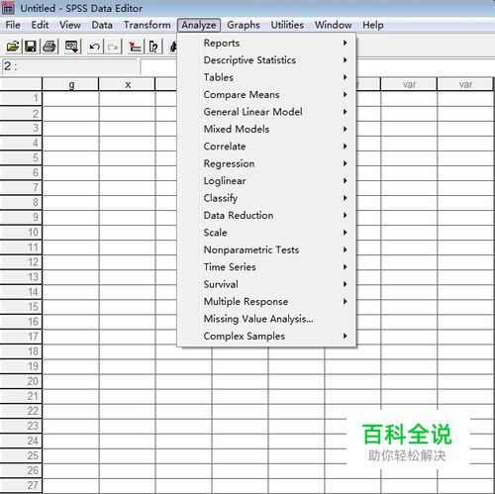Click the Undo arrow icon
Screen dimensions: 495x494
pyautogui.click(x=95, y=47)
